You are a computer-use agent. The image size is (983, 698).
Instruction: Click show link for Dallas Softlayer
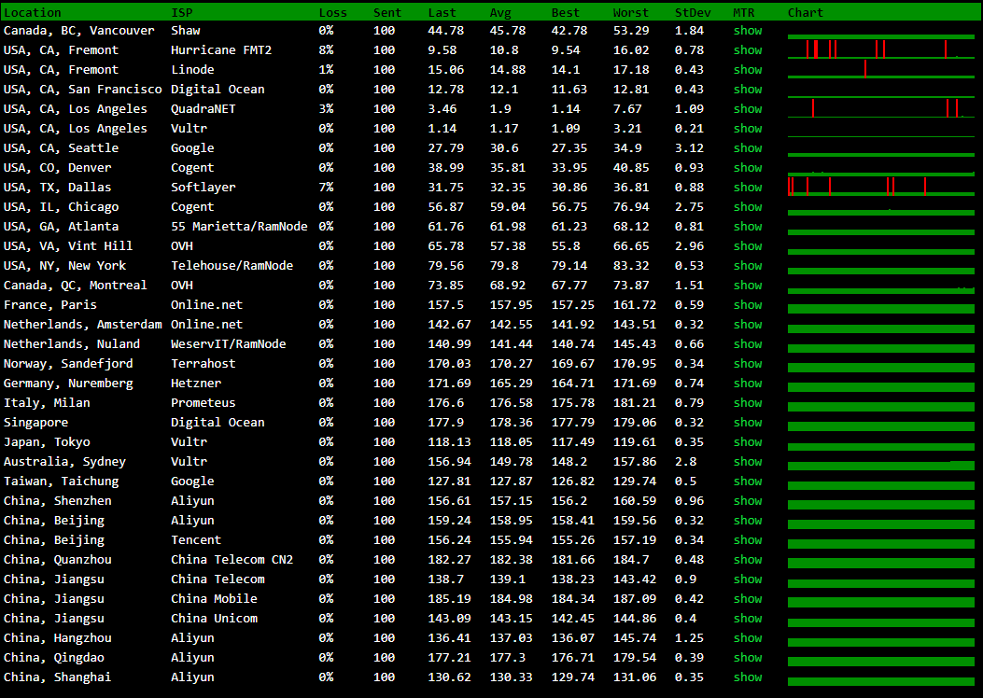point(747,188)
